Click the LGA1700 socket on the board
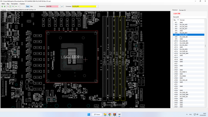The height and width of the screenshot is (117, 208). point(72,57)
